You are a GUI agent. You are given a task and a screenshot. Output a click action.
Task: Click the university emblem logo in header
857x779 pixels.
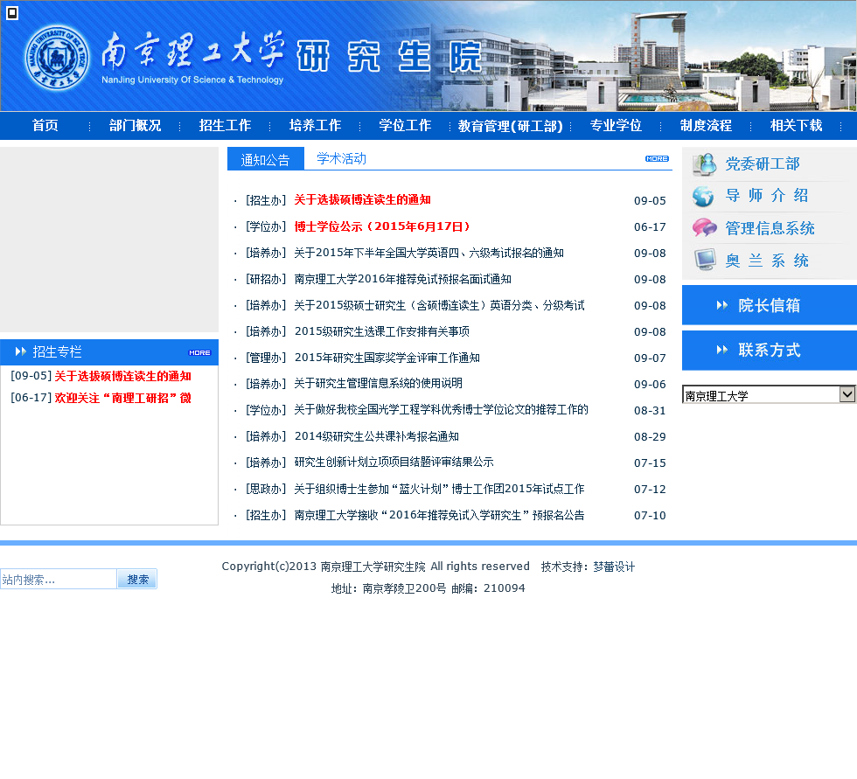tap(56, 58)
